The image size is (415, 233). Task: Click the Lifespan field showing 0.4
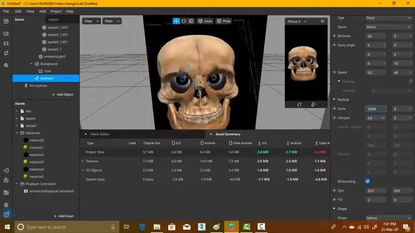click(375, 118)
